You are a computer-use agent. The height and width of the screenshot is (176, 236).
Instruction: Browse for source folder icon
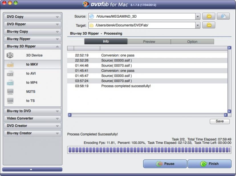tap(209, 16)
